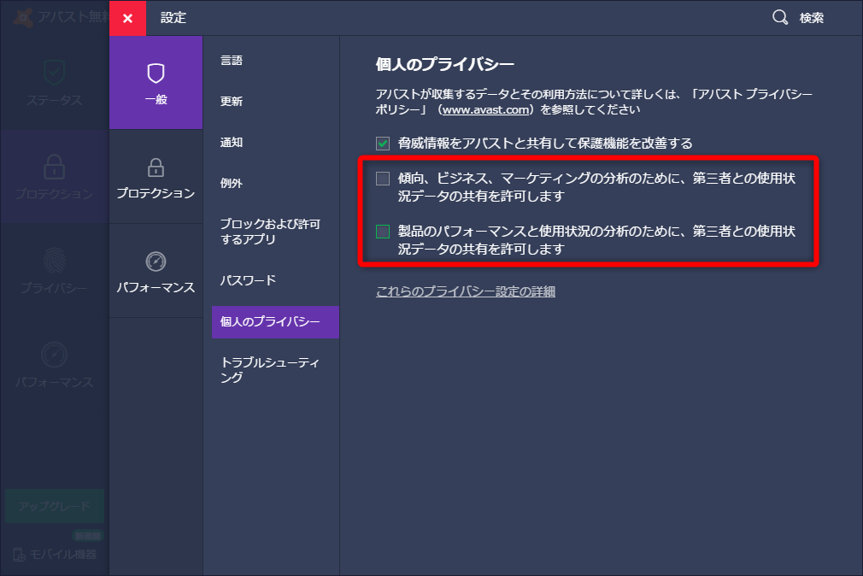Select the プロテクション lock icon in sidebar
Image resolution: width=863 pixels, height=576 pixels.
pyautogui.click(x=53, y=165)
